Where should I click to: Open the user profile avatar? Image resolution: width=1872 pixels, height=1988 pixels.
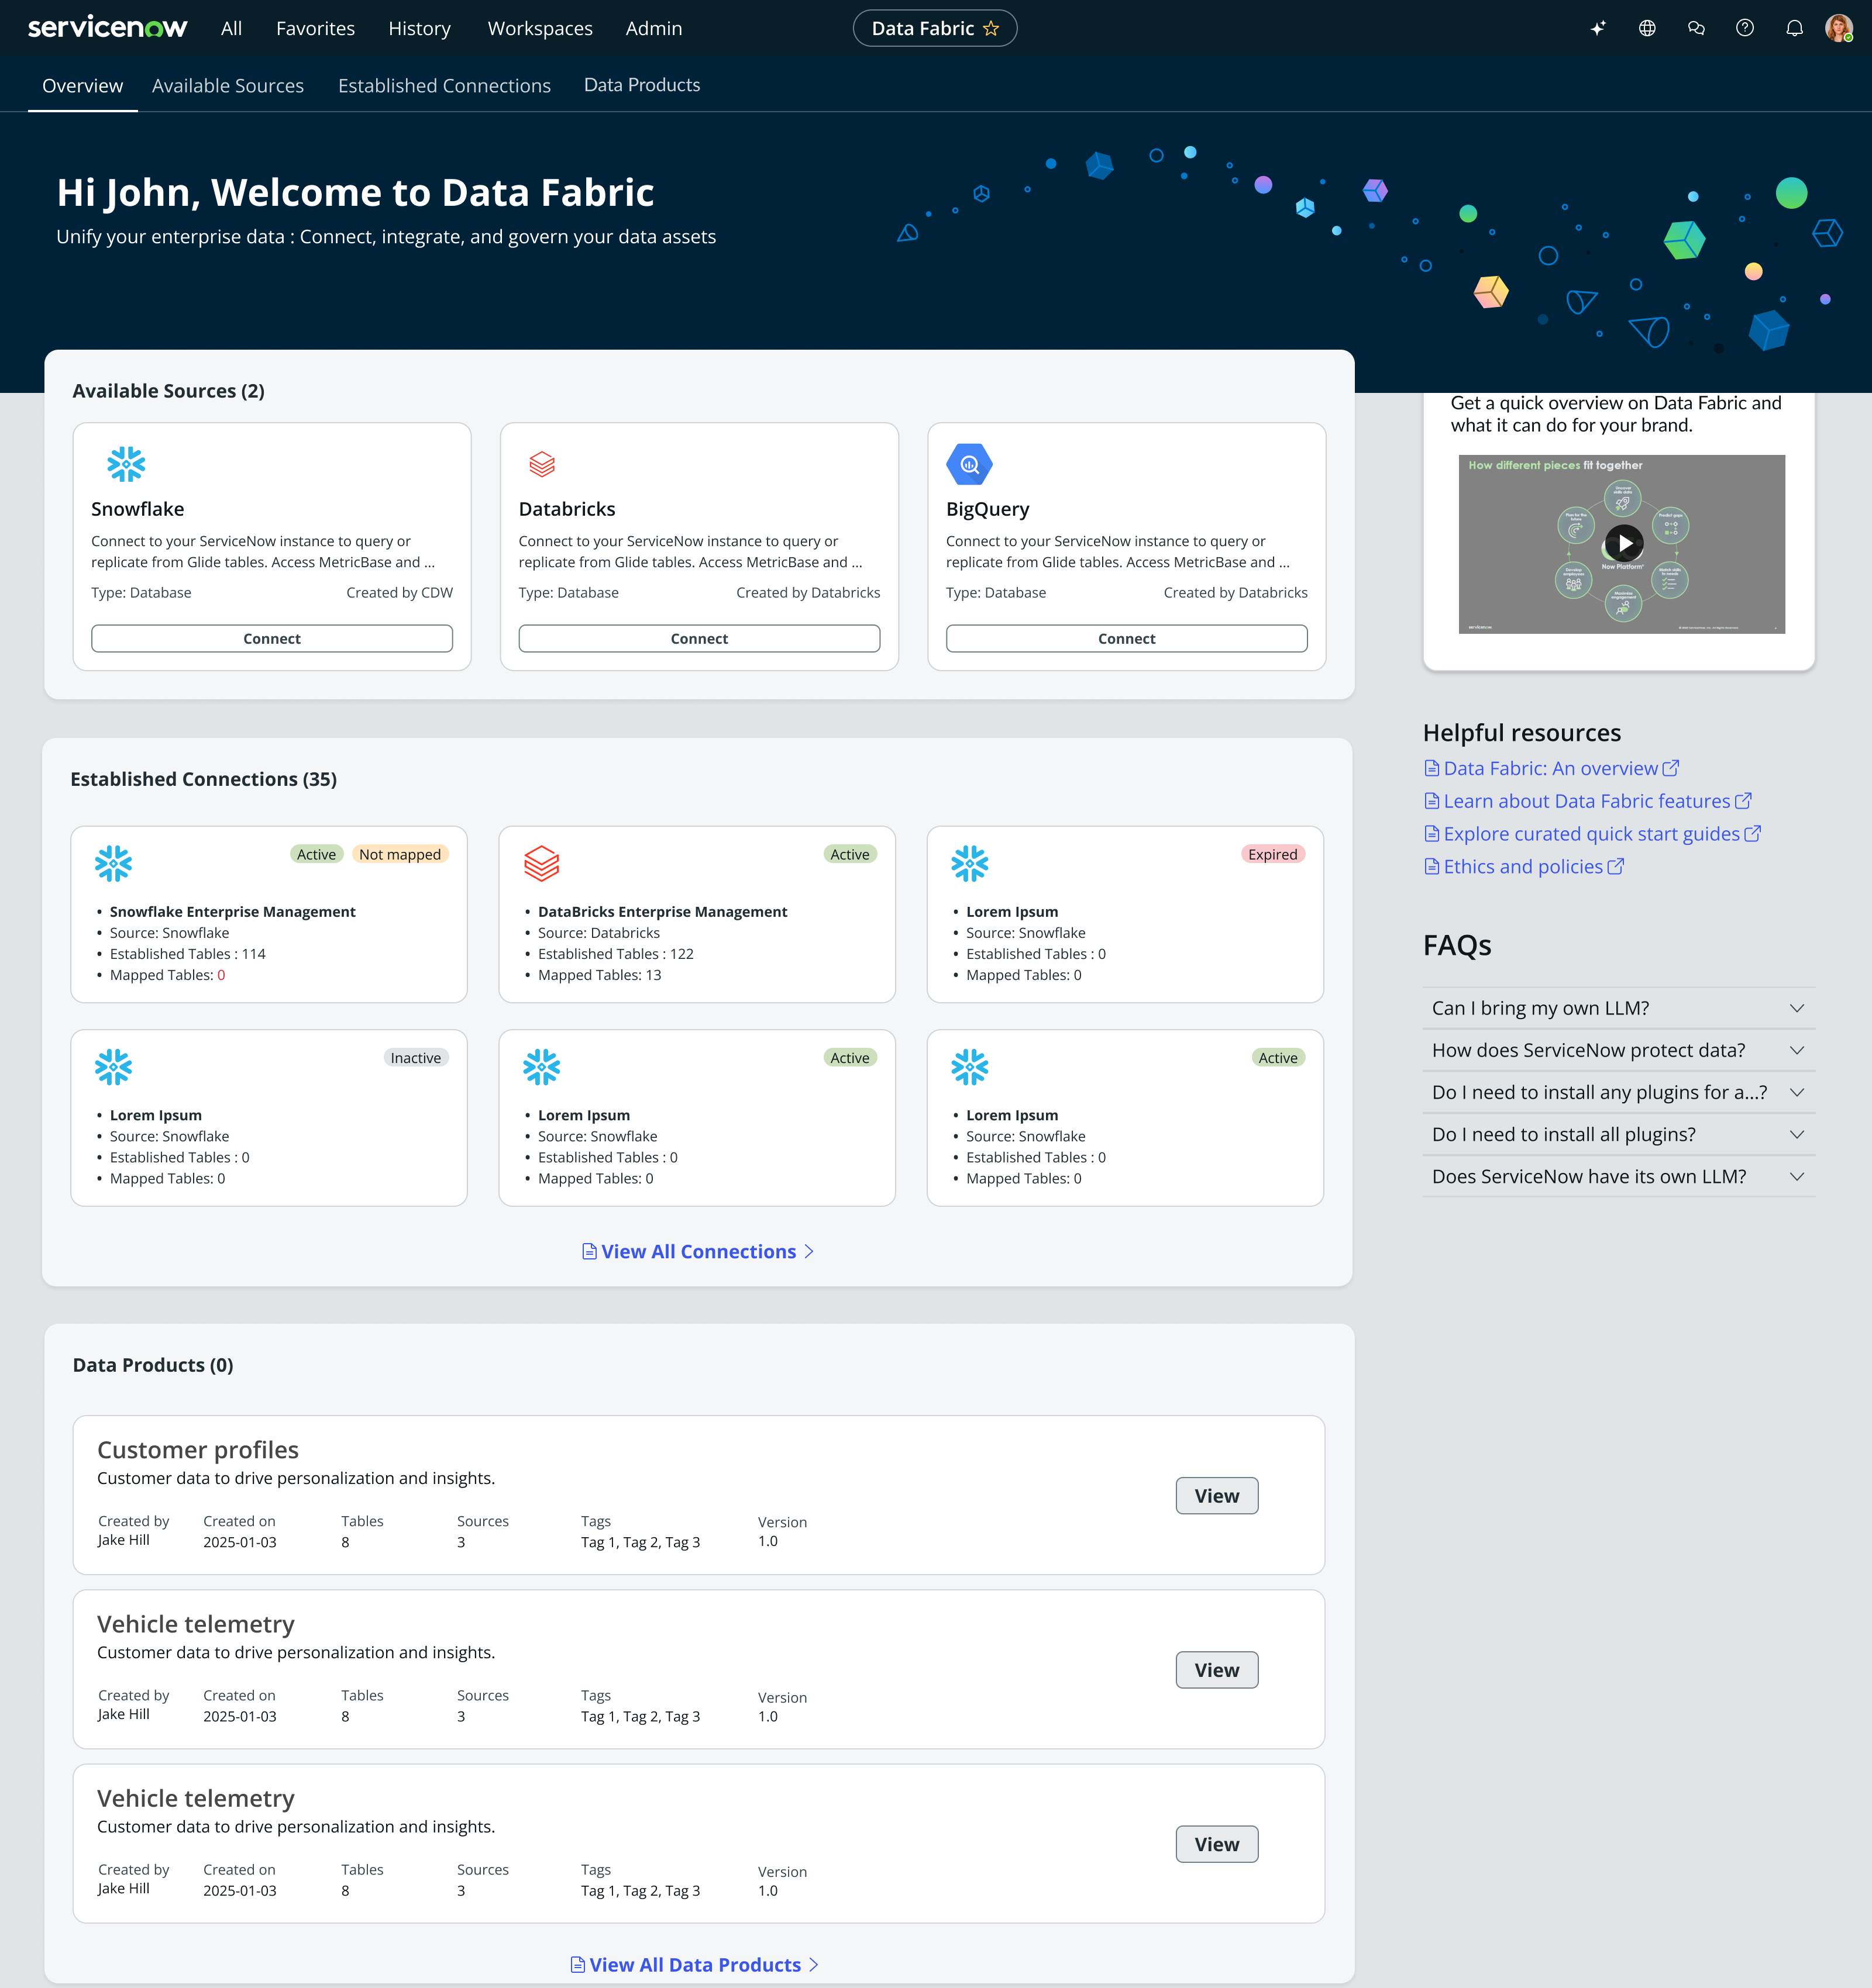(x=1839, y=28)
